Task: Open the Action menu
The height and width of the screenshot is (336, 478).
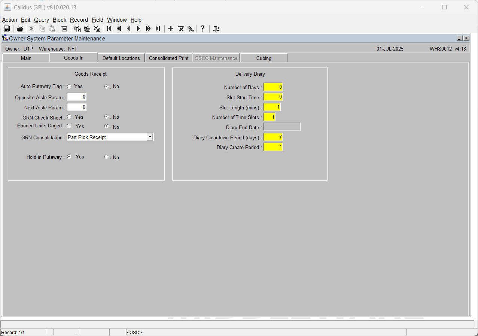Action: click(x=10, y=20)
